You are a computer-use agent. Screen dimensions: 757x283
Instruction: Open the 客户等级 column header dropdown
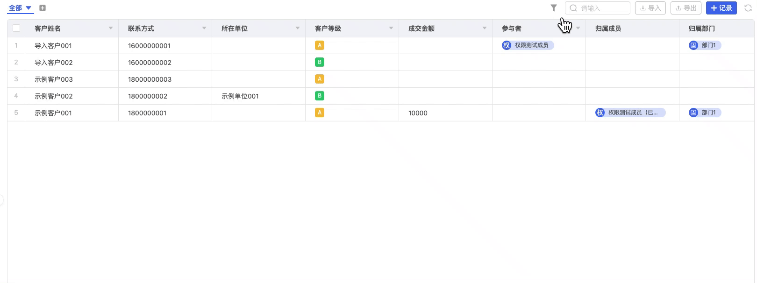click(391, 28)
